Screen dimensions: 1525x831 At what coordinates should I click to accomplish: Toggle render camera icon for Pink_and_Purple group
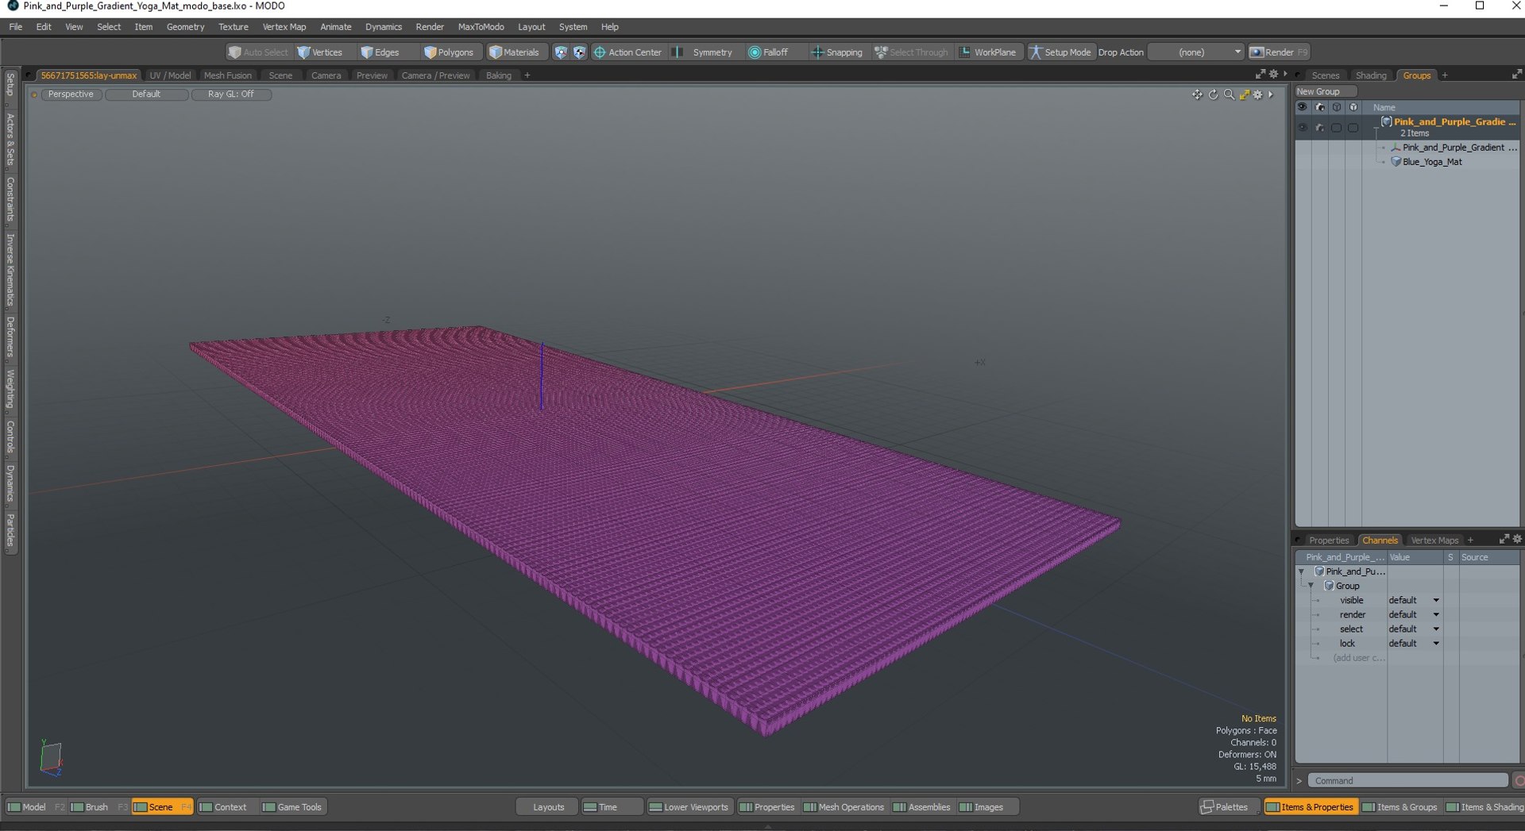(x=1319, y=127)
